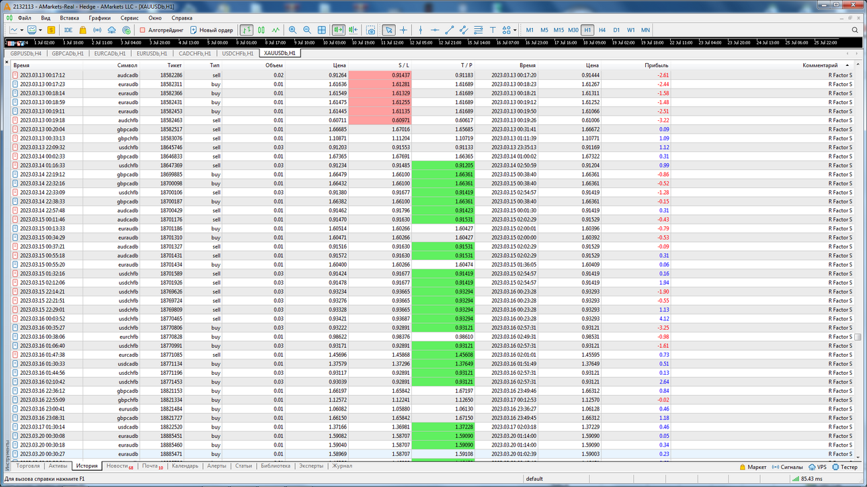The image size is (867, 487).
Task: Open the shapes objects tool icon
Action: click(x=507, y=30)
